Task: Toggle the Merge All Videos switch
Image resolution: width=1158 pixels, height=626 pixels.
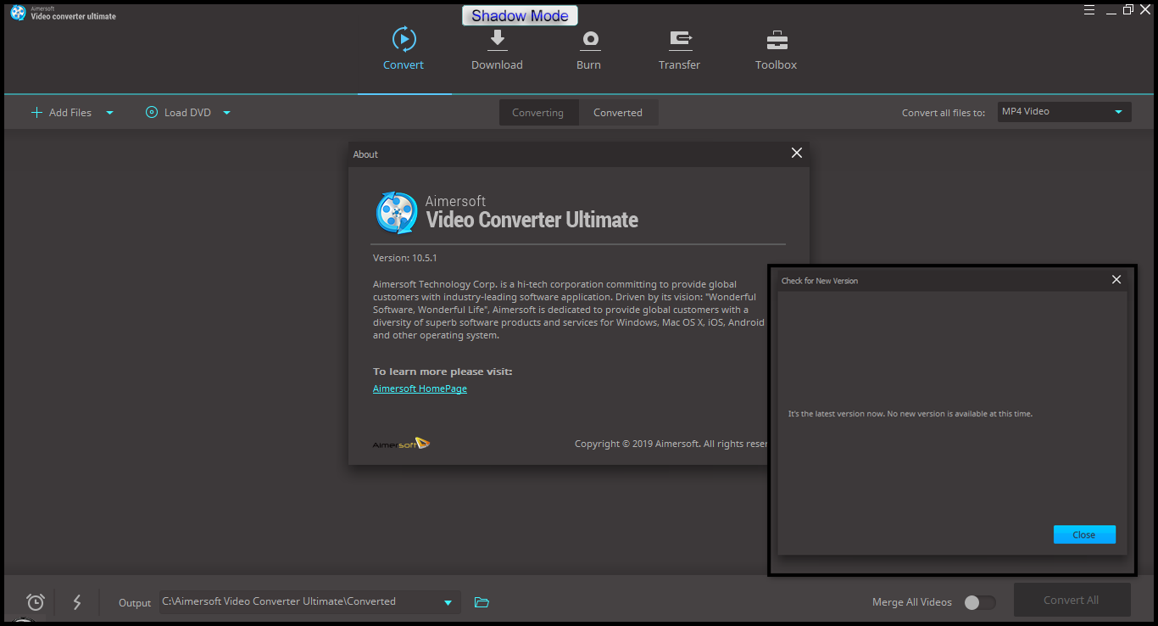Action: 980,602
